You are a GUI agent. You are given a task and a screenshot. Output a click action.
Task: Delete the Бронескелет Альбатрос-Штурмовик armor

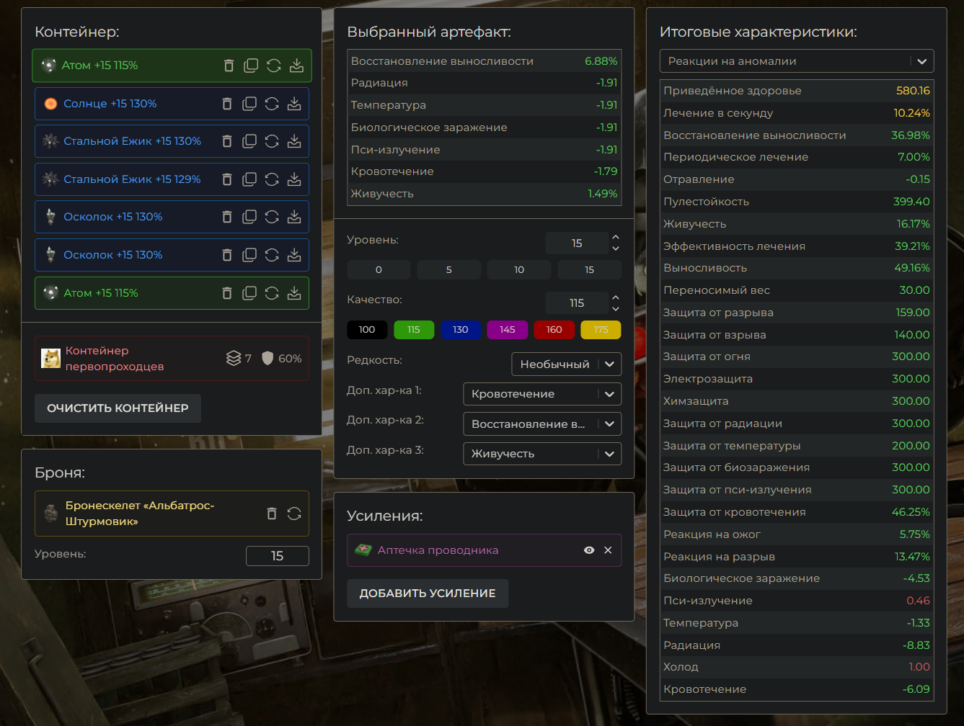[272, 514]
